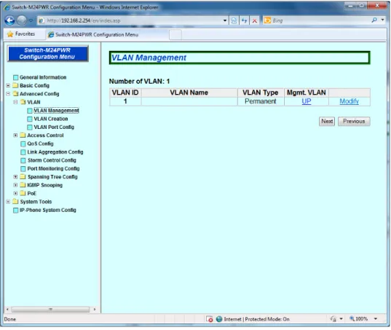This screenshot has height=330, width=391.
Task: Click the VLAN folder label
Action: (x=33, y=102)
